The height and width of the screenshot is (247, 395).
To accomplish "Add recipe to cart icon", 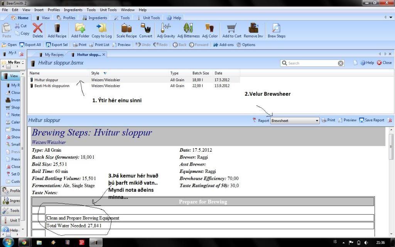I will [231, 30].
